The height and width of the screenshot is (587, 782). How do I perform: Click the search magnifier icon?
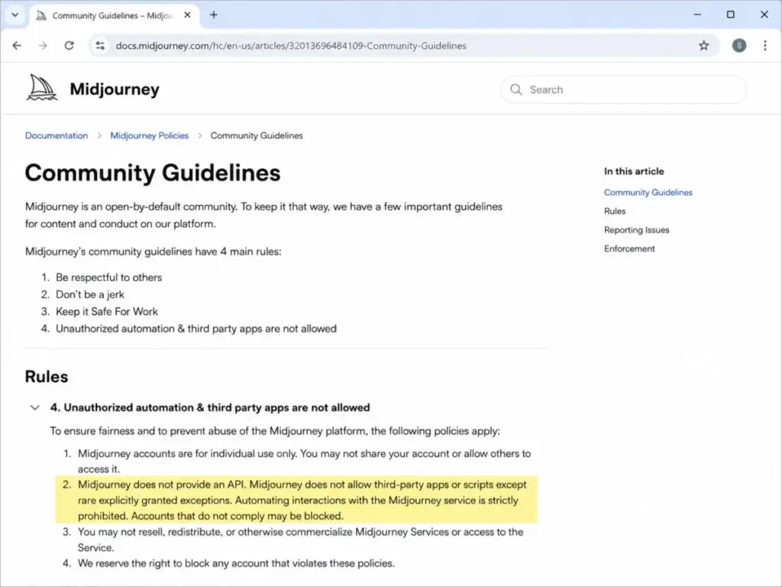tap(516, 89)
